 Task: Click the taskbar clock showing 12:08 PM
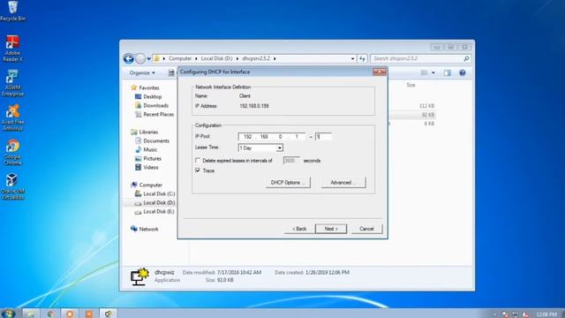tap(546, 314)
